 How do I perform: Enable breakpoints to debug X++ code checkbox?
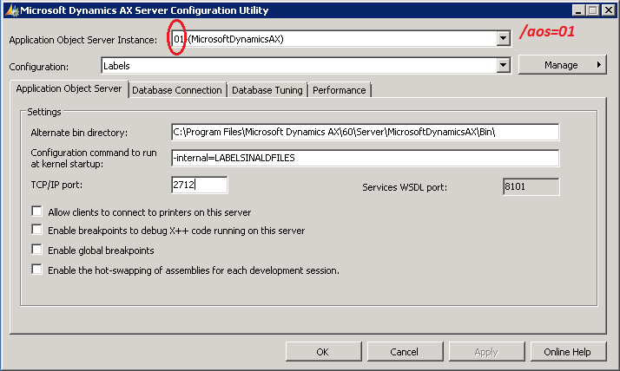tap(36, 230)
